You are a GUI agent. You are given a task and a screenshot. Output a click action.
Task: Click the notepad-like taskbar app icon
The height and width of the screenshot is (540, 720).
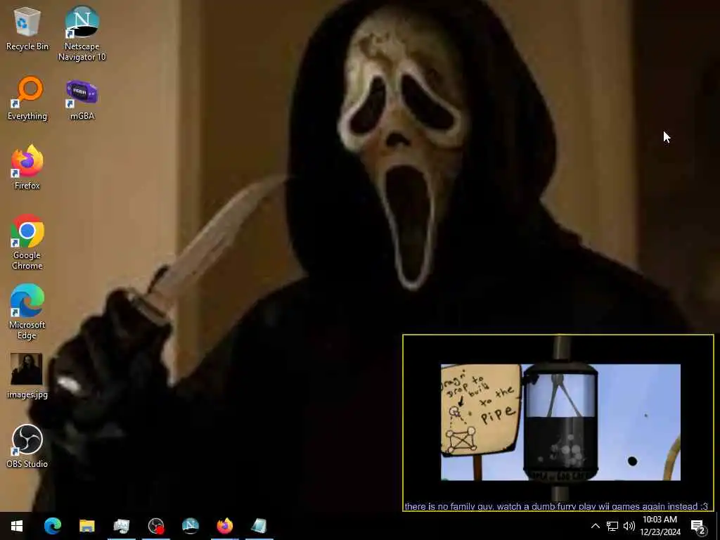(x=259, y=526)
